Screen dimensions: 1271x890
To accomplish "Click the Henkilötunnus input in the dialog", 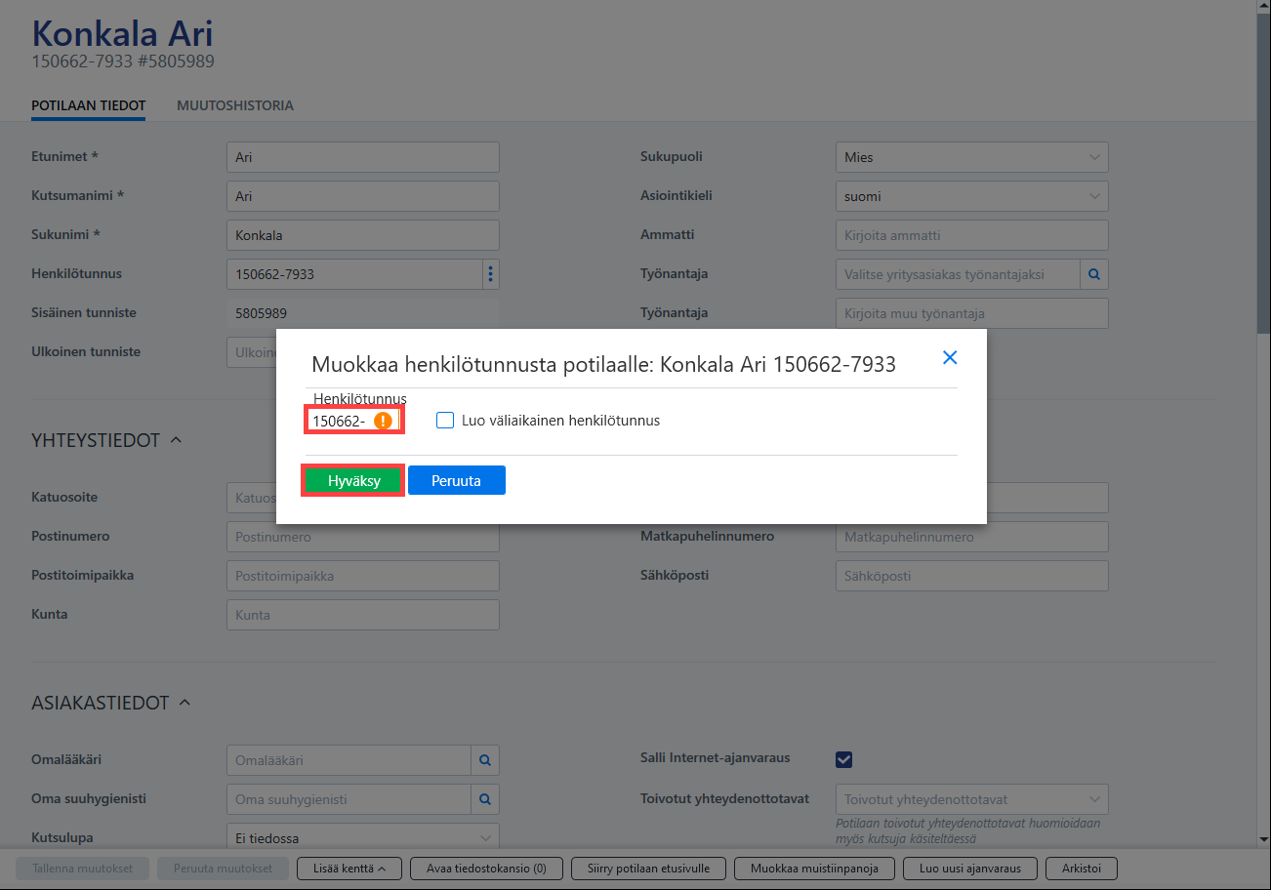I will coord(352,421).
